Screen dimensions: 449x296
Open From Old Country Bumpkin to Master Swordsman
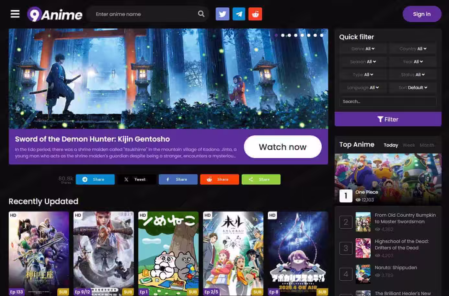pyautogui.click(x=405, y=218)
